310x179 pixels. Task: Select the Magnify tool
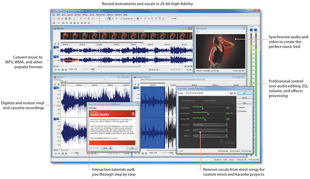(x=113, y=19)
